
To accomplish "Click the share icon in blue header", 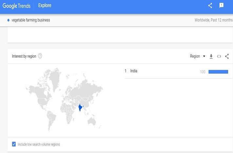I will coord(210,6).
